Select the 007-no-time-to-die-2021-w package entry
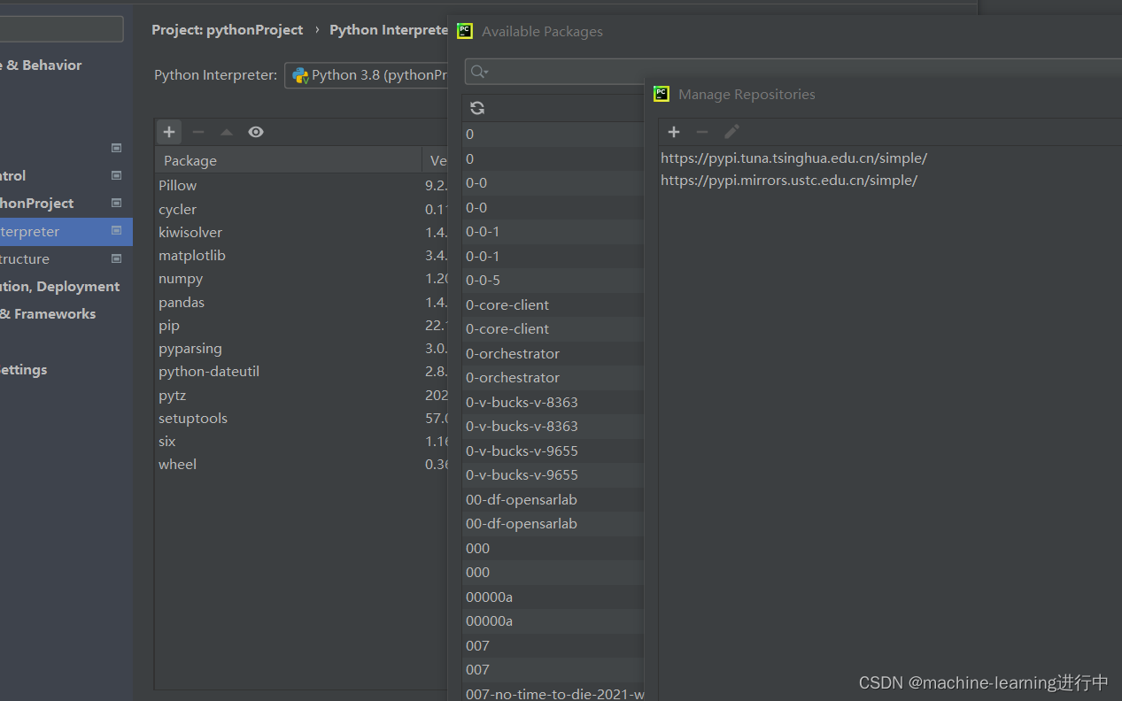 (553, 693)
